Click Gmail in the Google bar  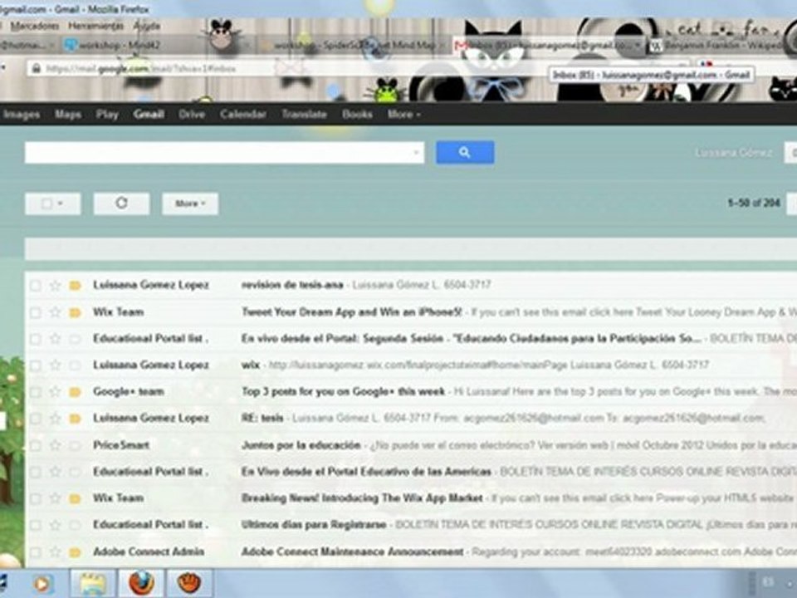click(x=149, y=115)
